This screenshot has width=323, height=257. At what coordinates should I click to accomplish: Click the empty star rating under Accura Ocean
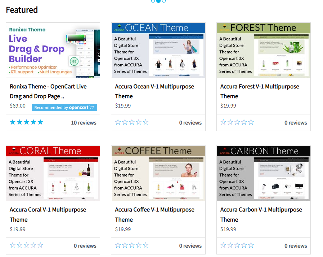[x=132, y=122]
